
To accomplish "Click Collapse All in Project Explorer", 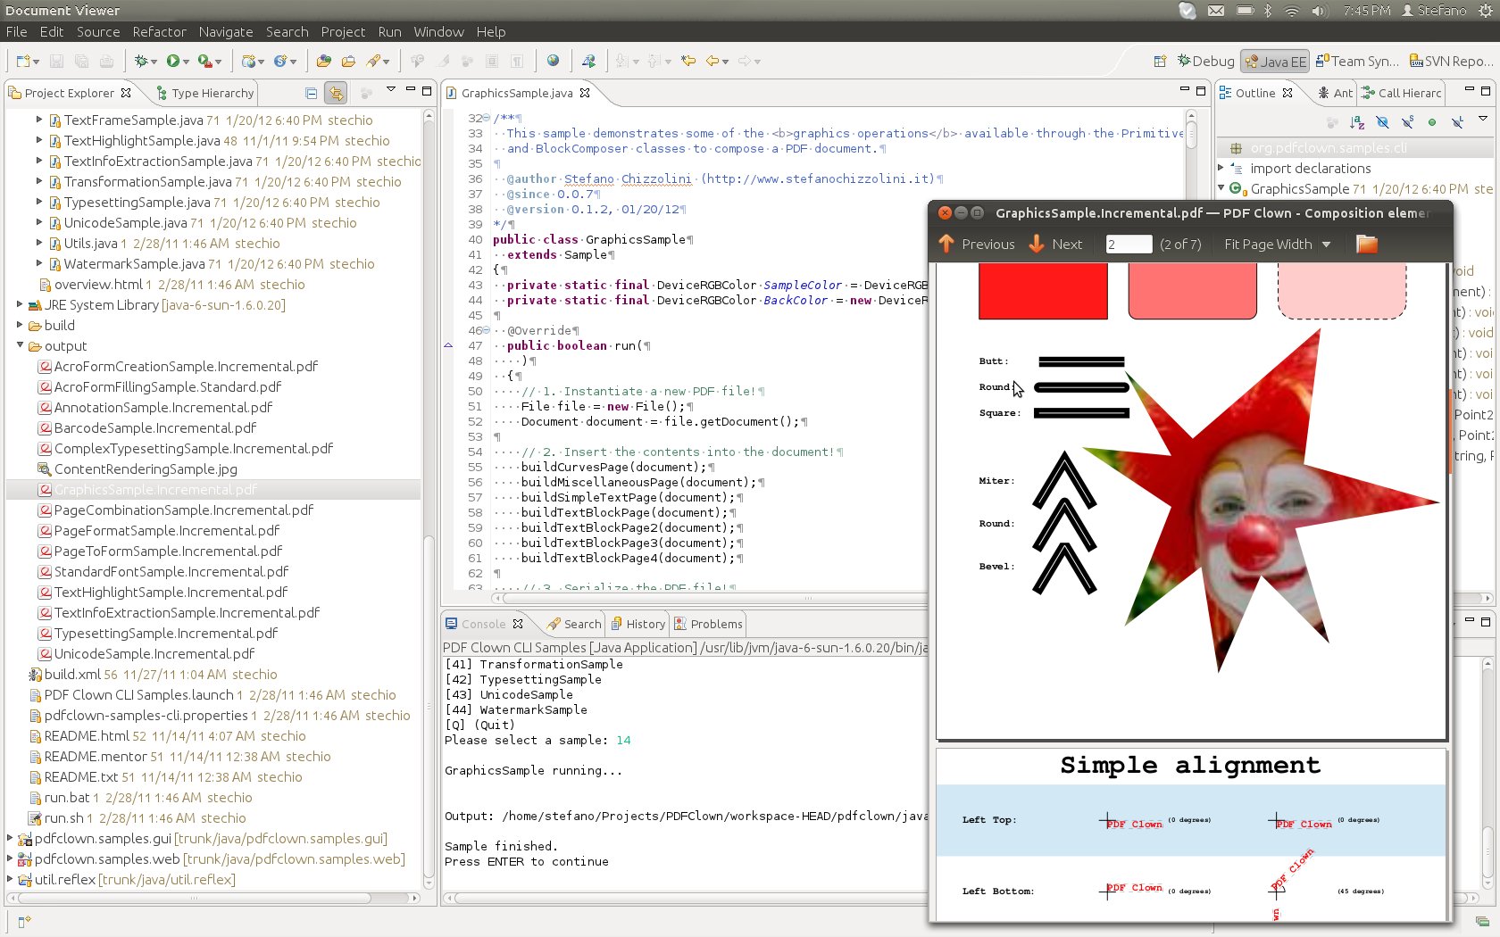I will 311,93.
